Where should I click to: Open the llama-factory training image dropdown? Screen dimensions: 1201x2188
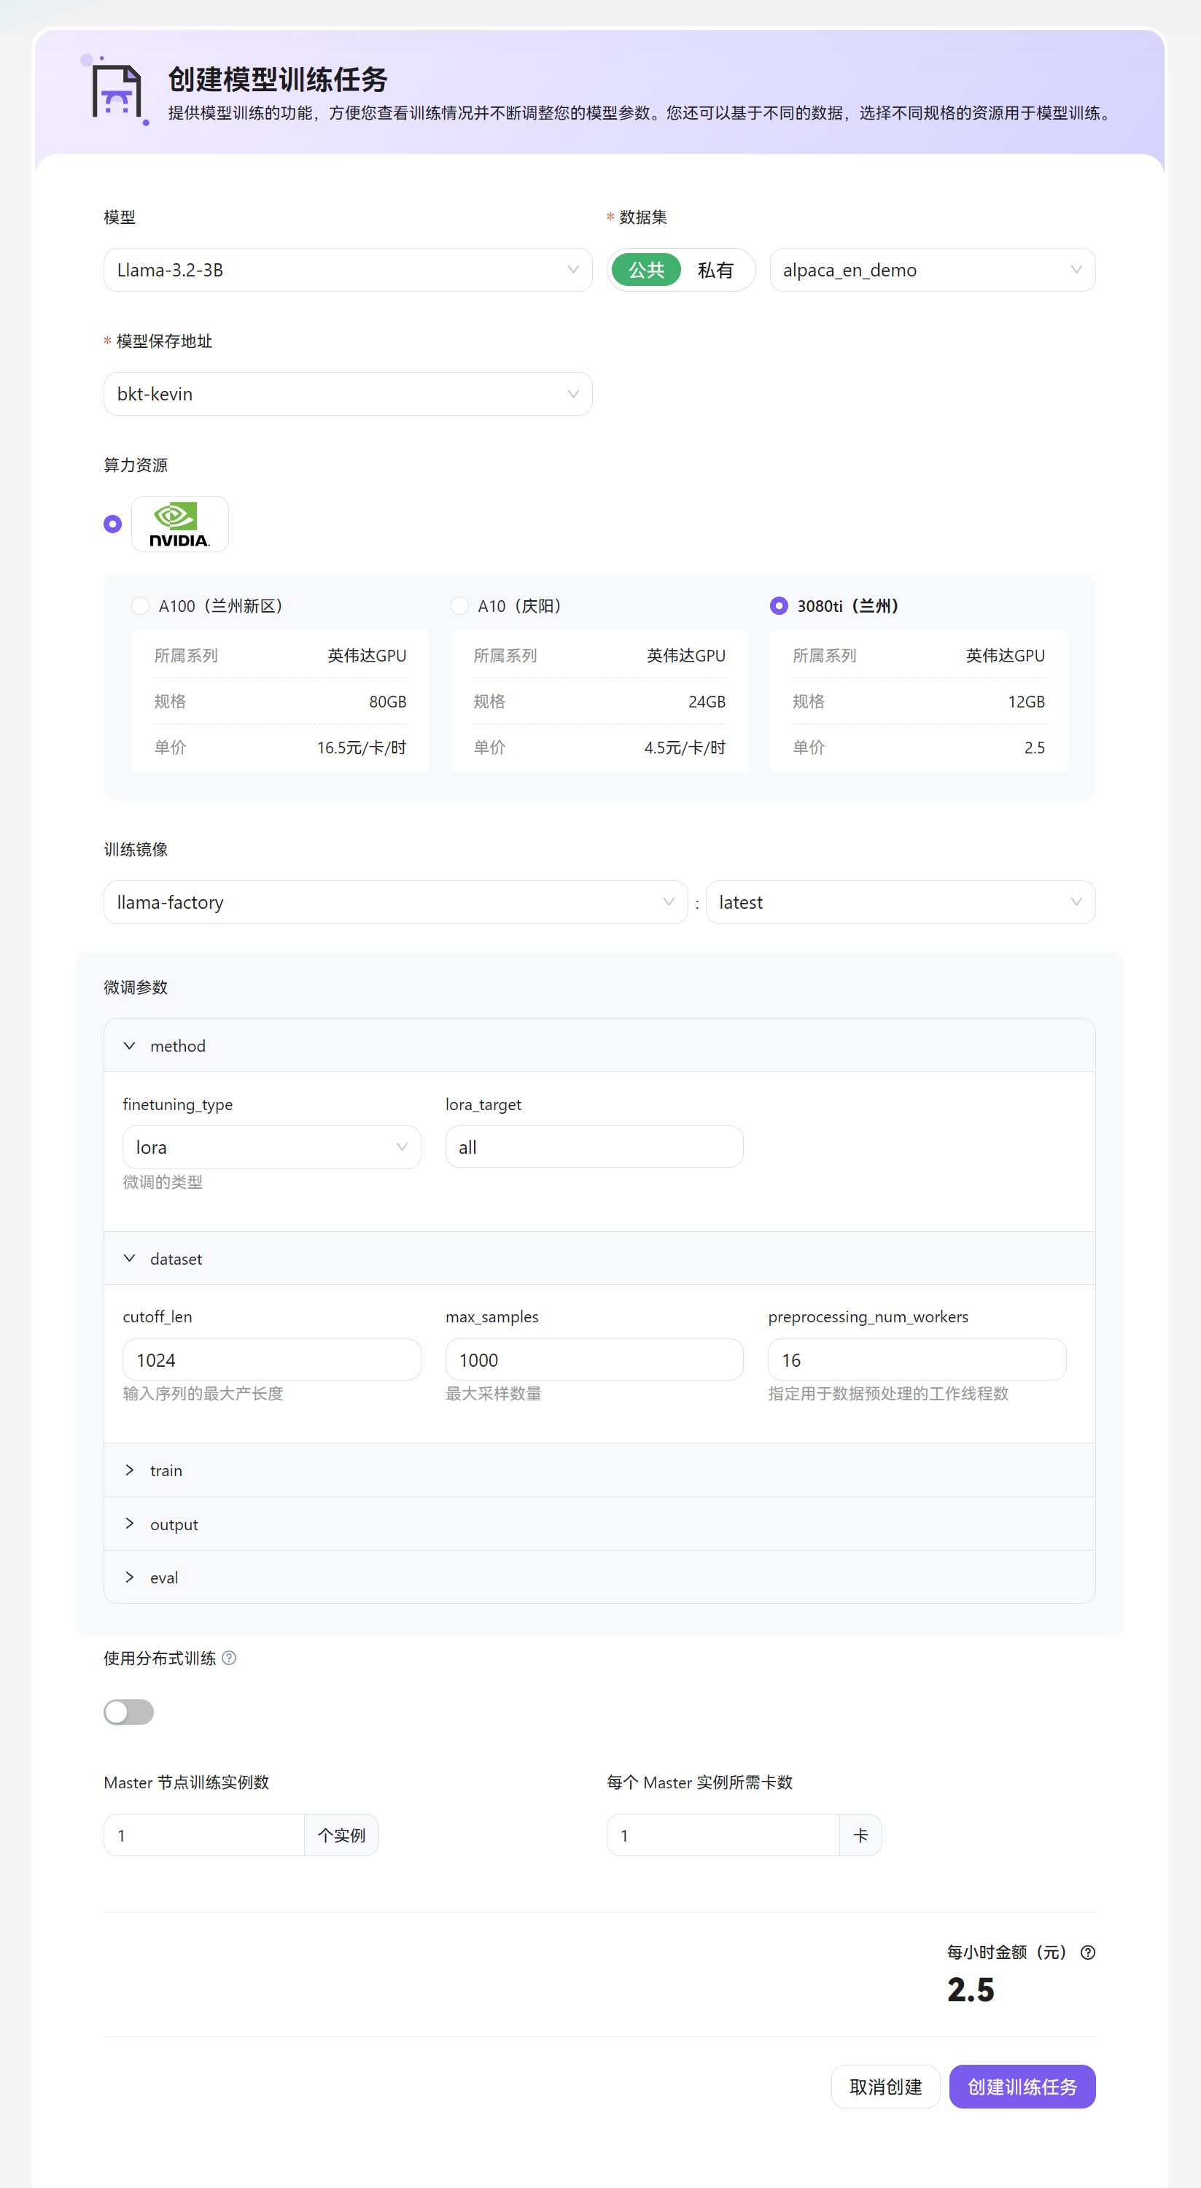(x=395, y=902)
